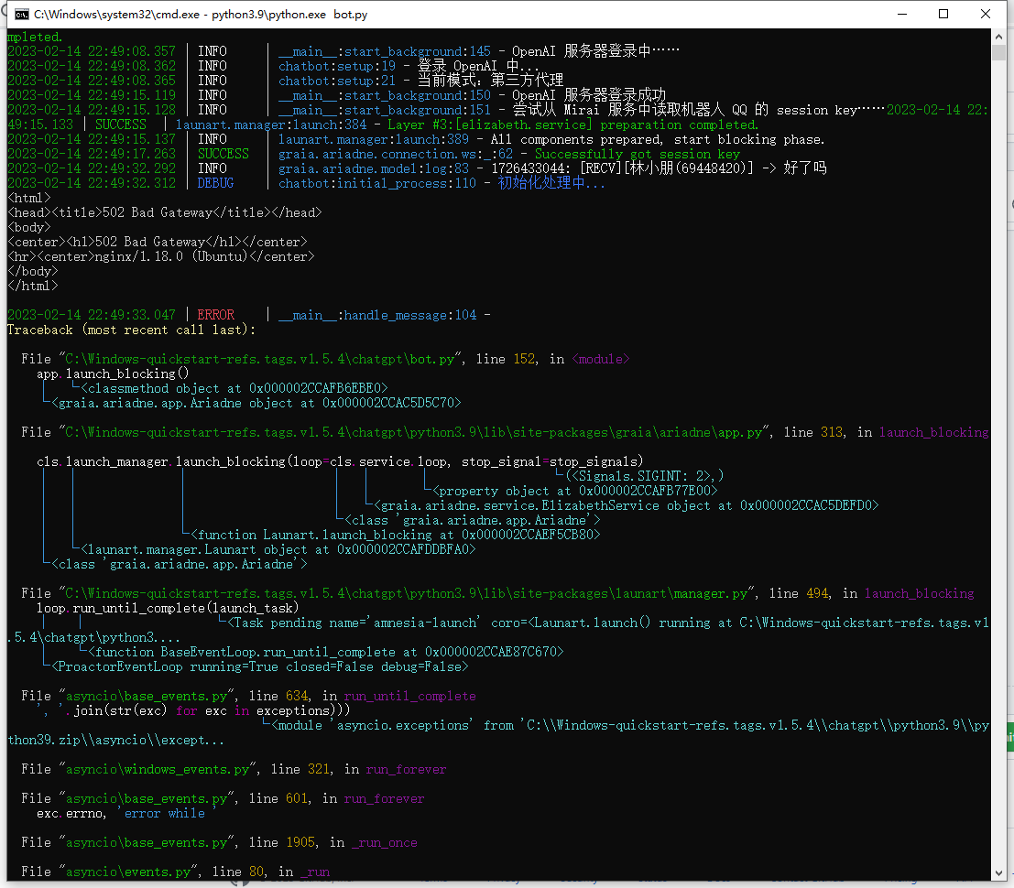Click 'asyncio\windows_events.py' line 321 entry
The height and width of the screenshot is (888, 1014).
click(234, 769)
